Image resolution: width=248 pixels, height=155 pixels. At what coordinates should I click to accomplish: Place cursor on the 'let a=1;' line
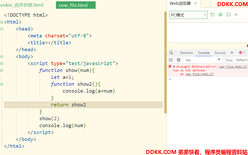click(63, 77)
